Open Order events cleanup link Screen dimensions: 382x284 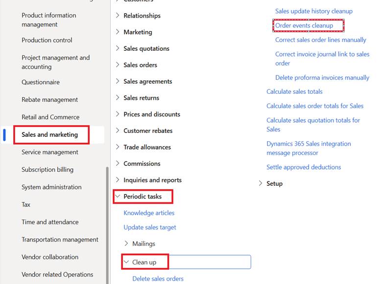(304, 25)
